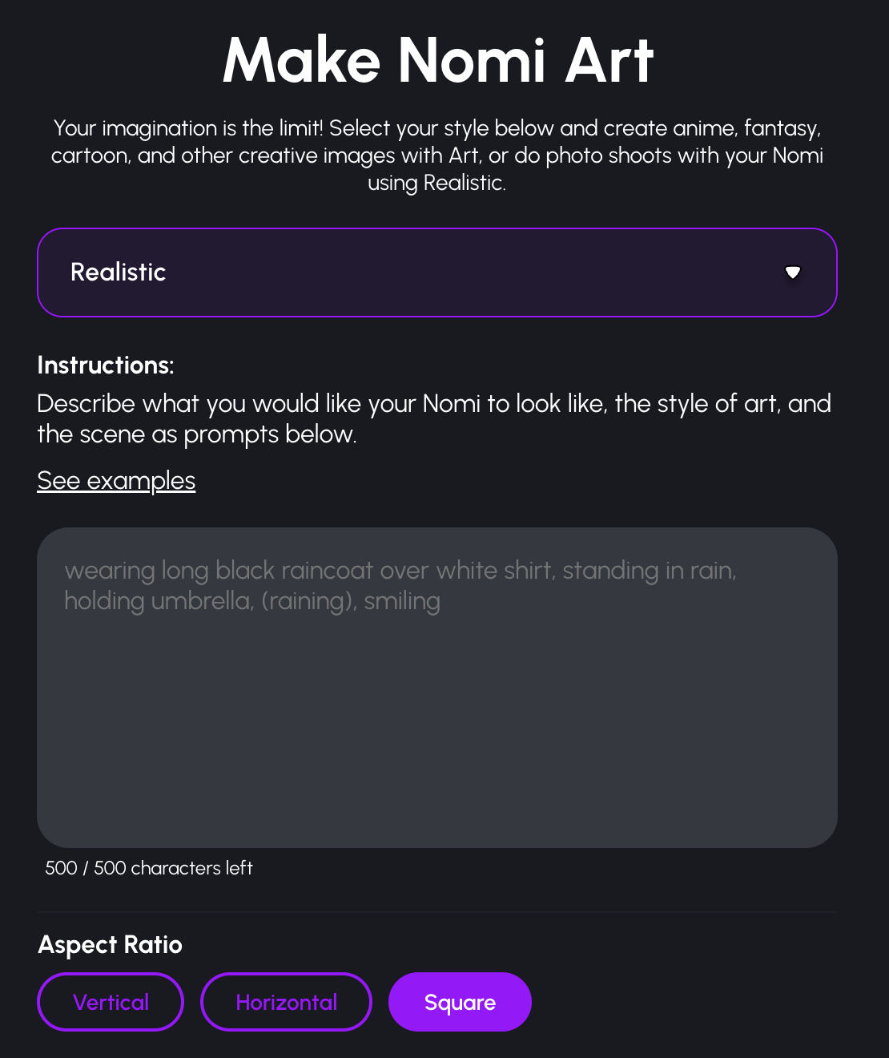Choose the Square aspect ratio option
Image resolution: width=889 pixels, height=1058 pixels.
[x=460, y=1002]
